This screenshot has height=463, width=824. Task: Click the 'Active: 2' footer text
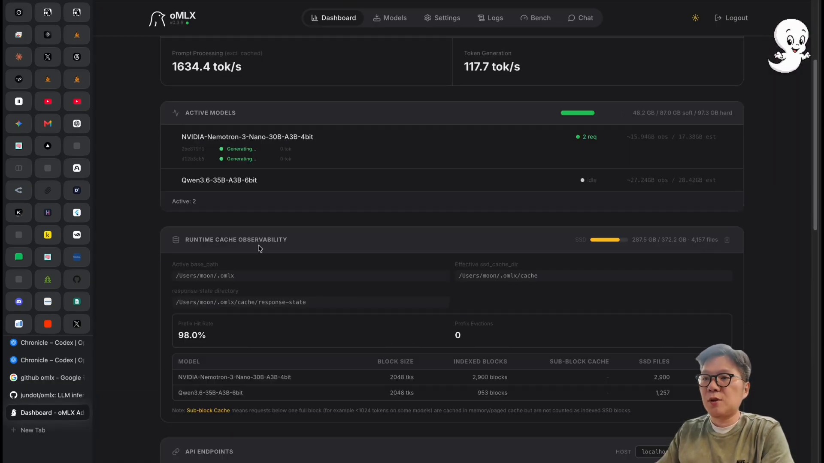184,201
